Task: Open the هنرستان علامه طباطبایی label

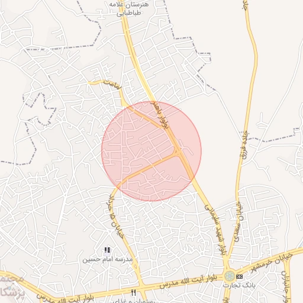Action: pos(128,8)
